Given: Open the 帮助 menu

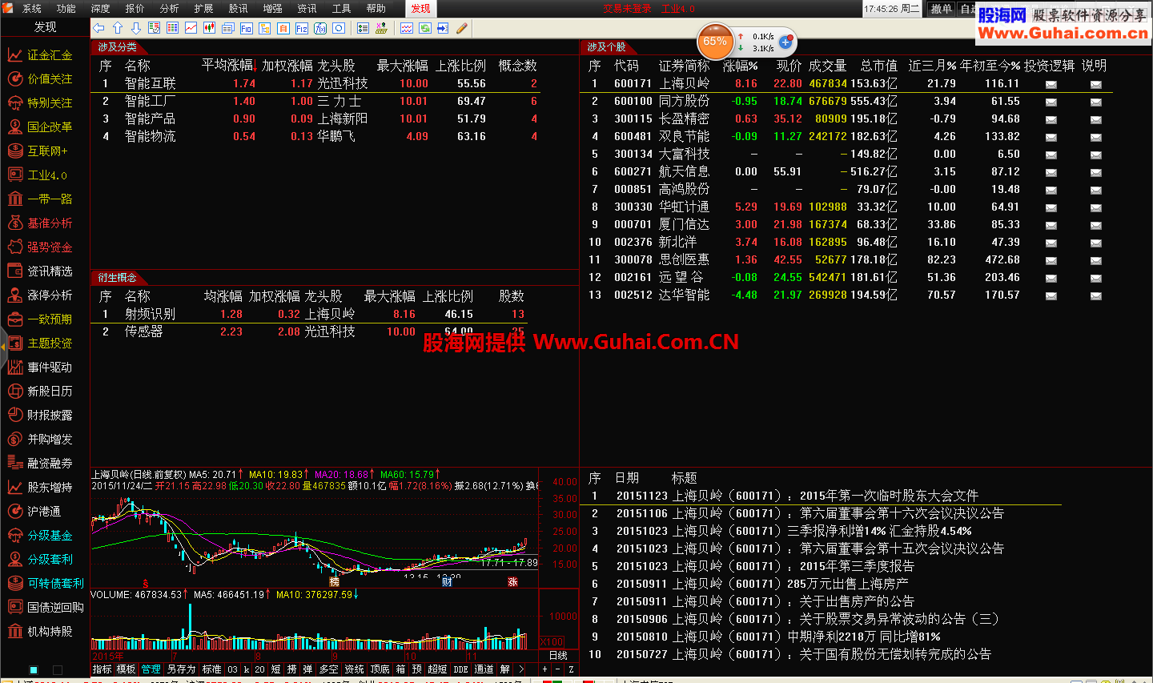Looking at the screenshot, I should coord(376,9).
